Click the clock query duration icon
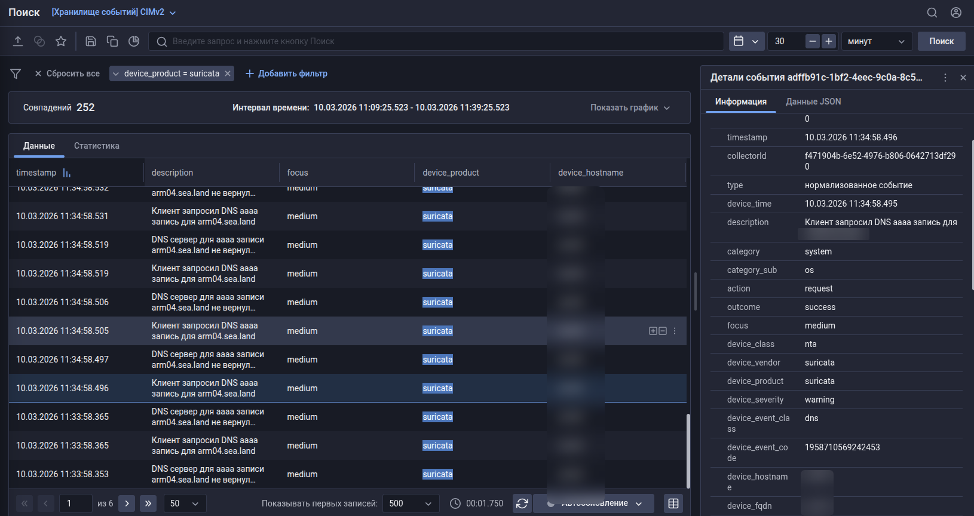 [455, 503]
